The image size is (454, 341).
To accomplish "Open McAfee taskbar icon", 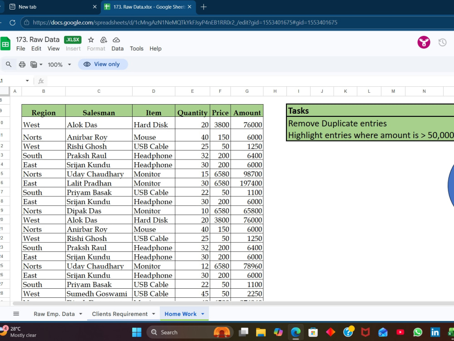I will 365,332.
